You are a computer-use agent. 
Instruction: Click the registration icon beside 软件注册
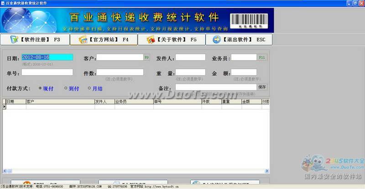click(14, 40)
